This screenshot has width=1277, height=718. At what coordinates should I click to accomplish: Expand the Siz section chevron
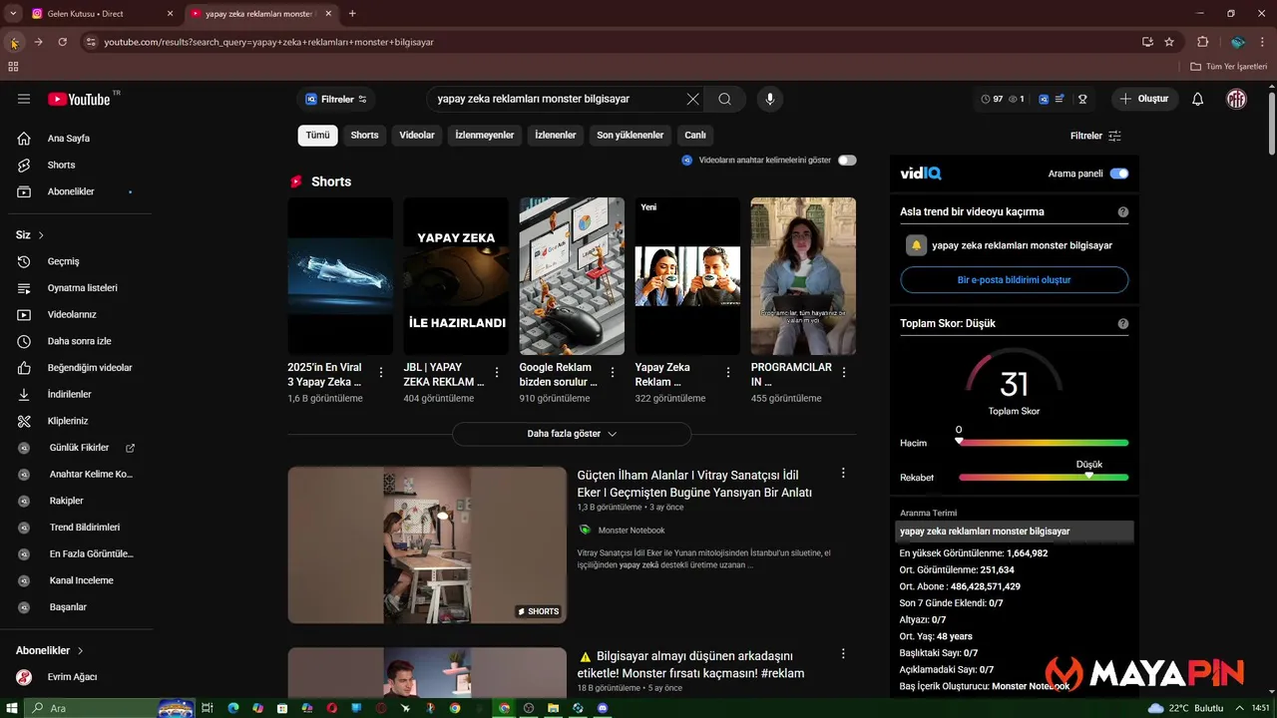(x=41, y=235)
